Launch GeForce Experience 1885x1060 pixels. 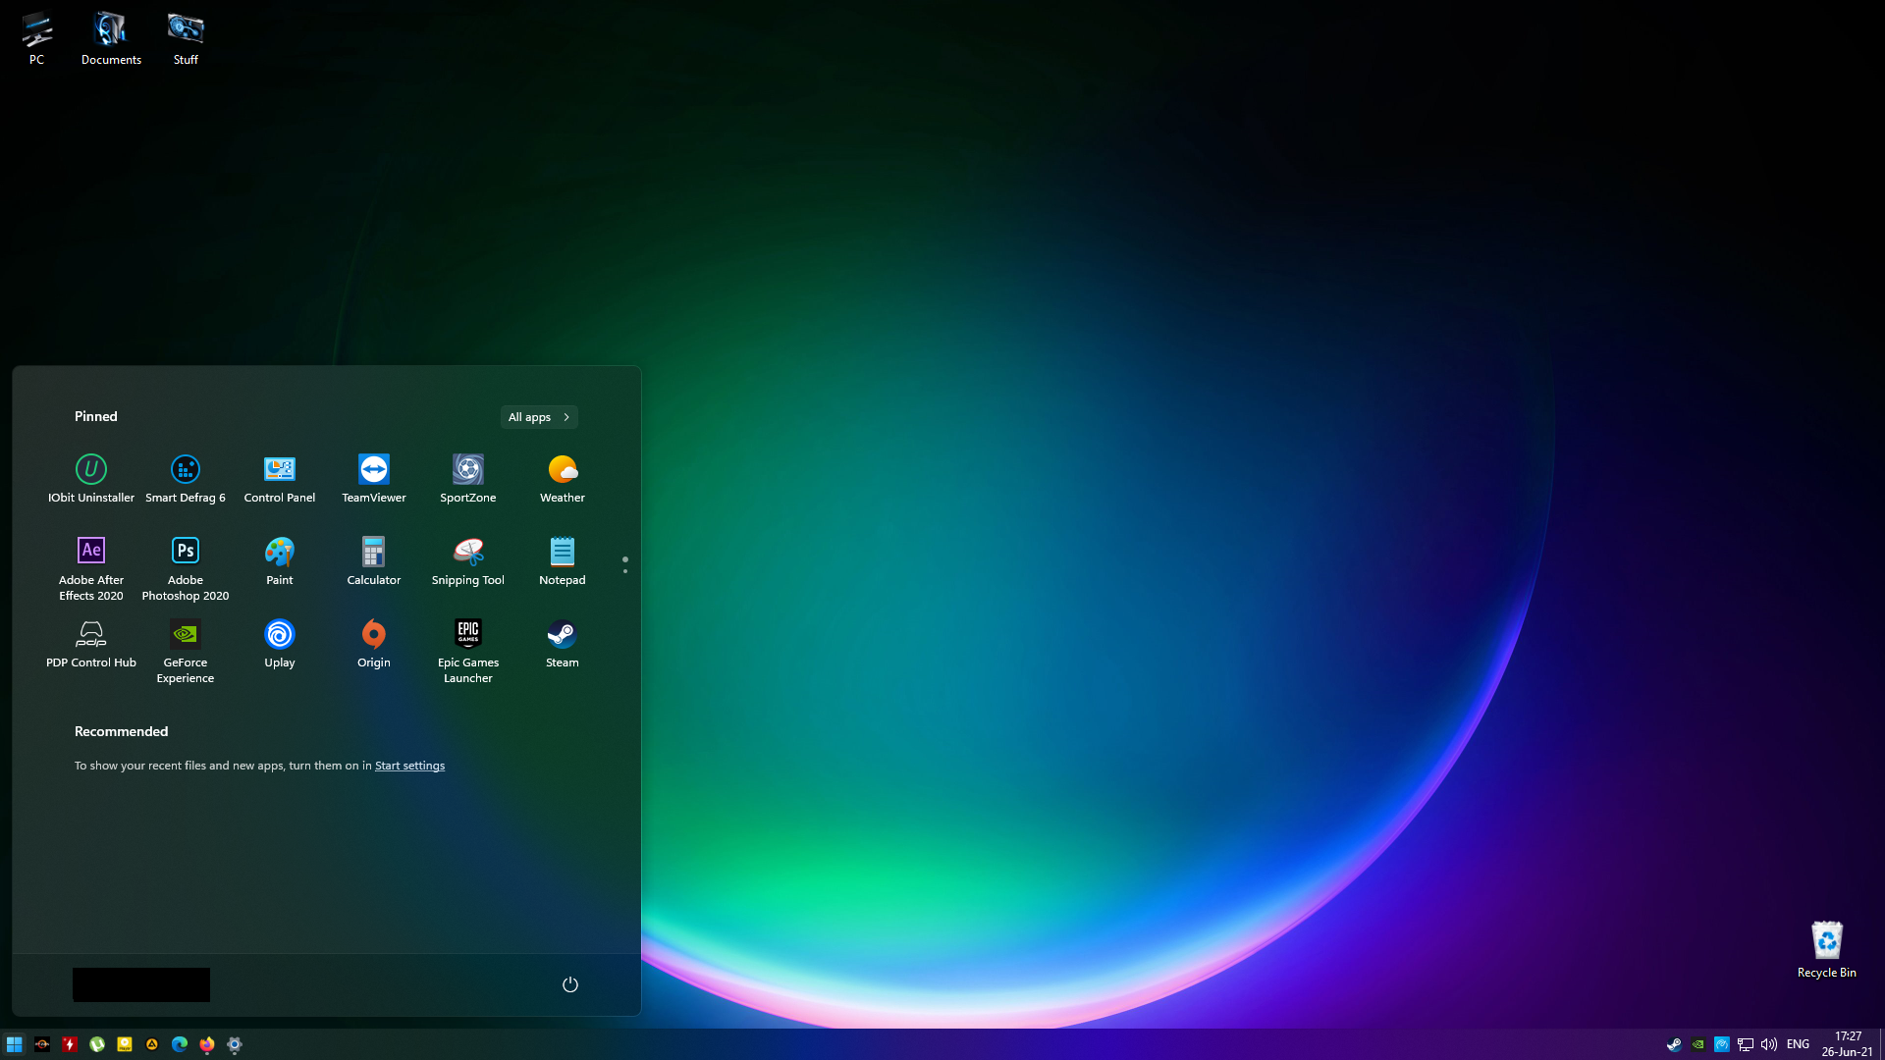(x=186, y=651)
